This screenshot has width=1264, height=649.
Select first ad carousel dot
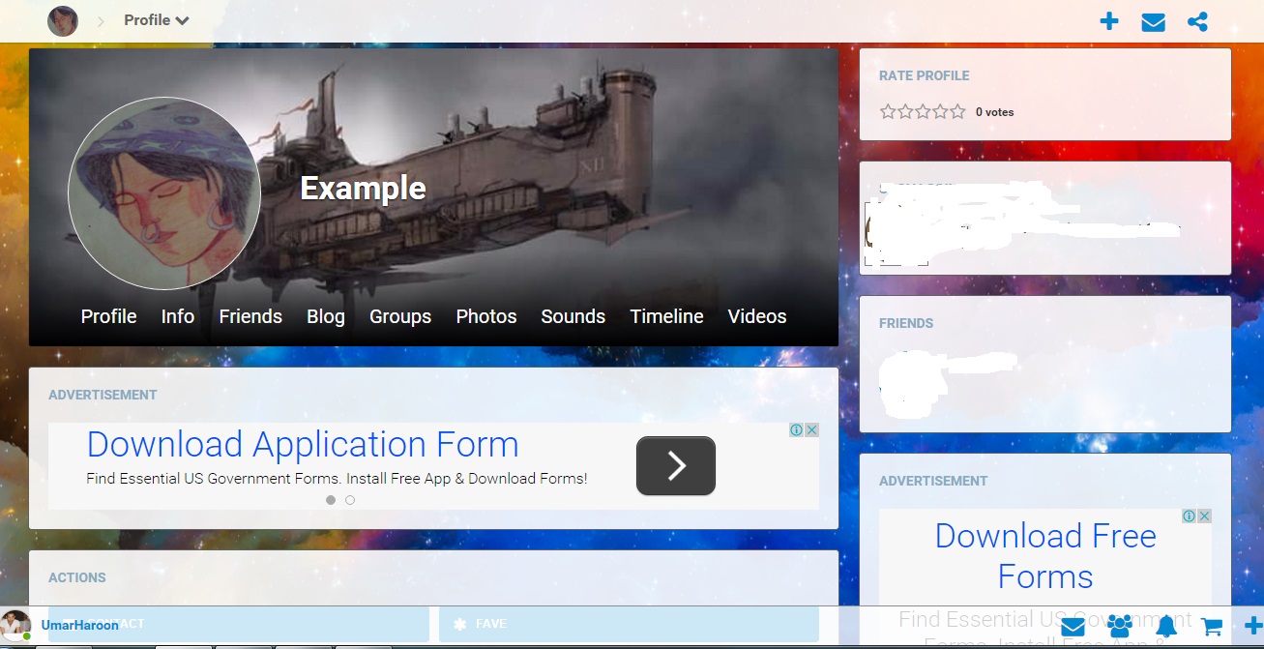coord(331,500)
